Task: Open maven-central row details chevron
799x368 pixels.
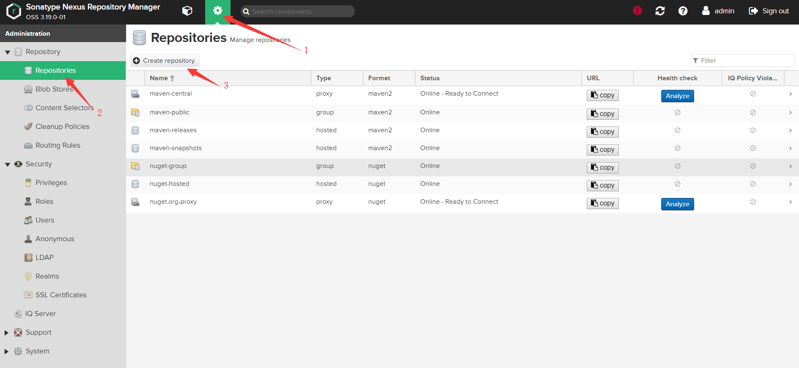Action: (790, 94)
